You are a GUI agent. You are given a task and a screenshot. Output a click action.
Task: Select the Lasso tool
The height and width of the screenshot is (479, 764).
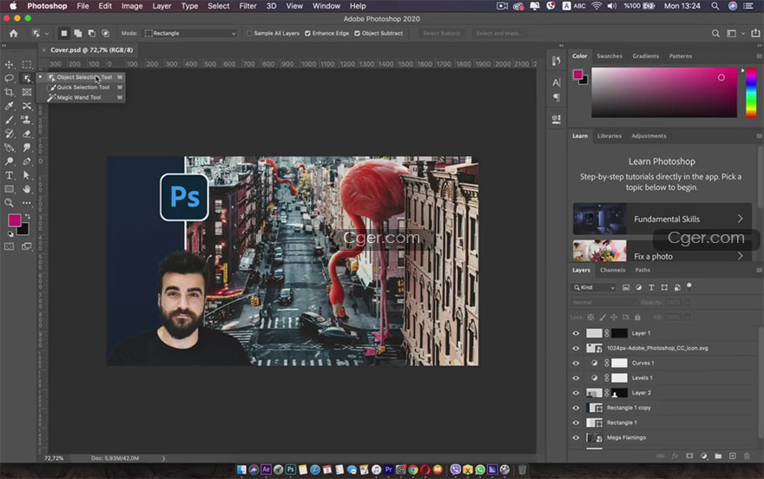click(x=10, y=78)
